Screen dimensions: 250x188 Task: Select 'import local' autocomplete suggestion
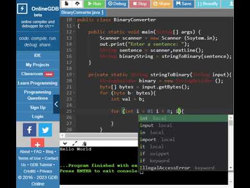click(x=183, y=139)
